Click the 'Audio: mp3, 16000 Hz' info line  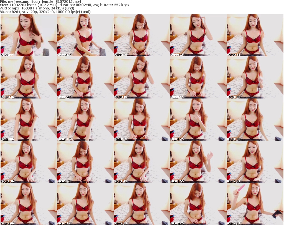37,8
